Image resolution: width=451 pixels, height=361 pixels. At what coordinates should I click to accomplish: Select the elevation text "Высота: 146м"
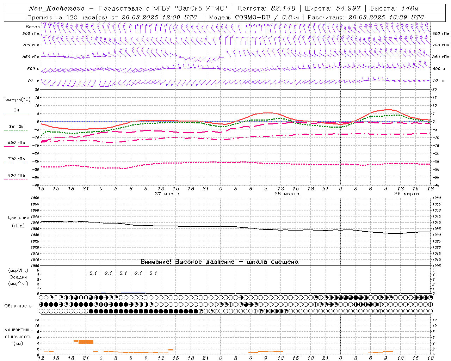click(394, 8)
